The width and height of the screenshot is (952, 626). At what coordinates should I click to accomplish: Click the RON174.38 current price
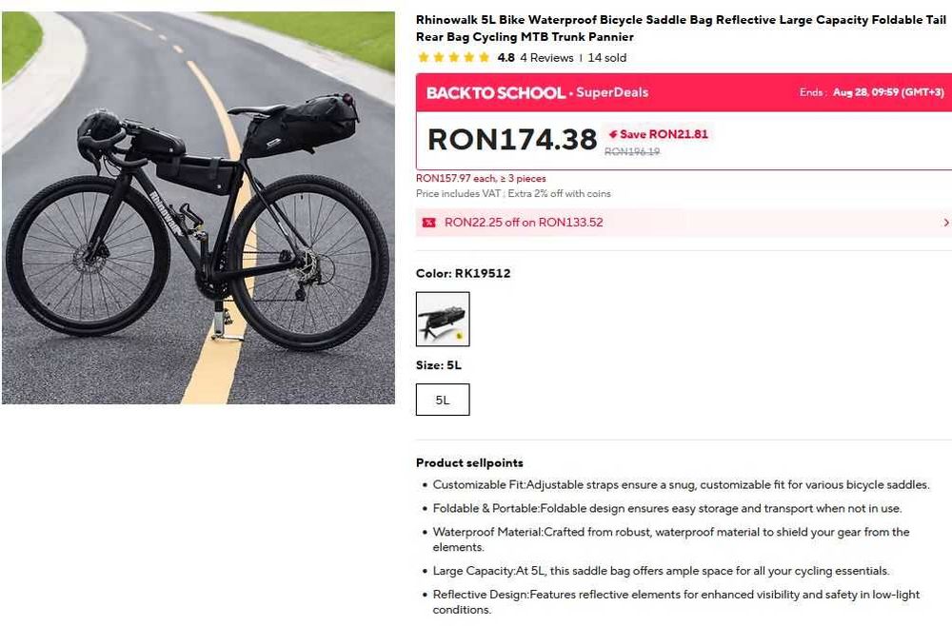pos(511,139)
